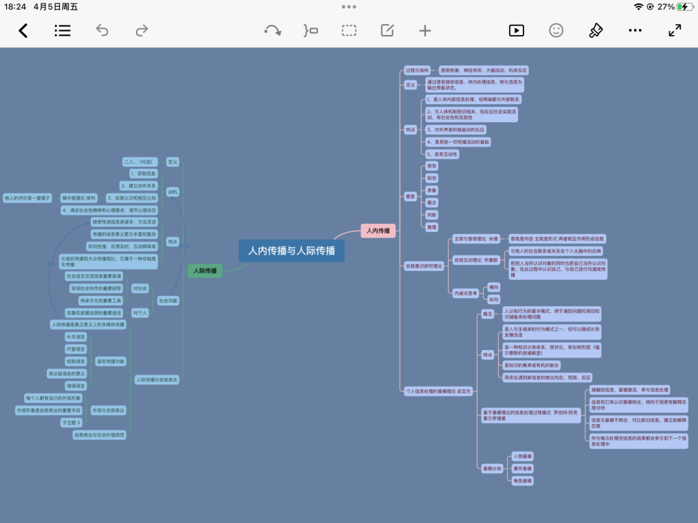Select the 要素 subtopic node
Screen dimensions: 698x523
click(410, 196)
